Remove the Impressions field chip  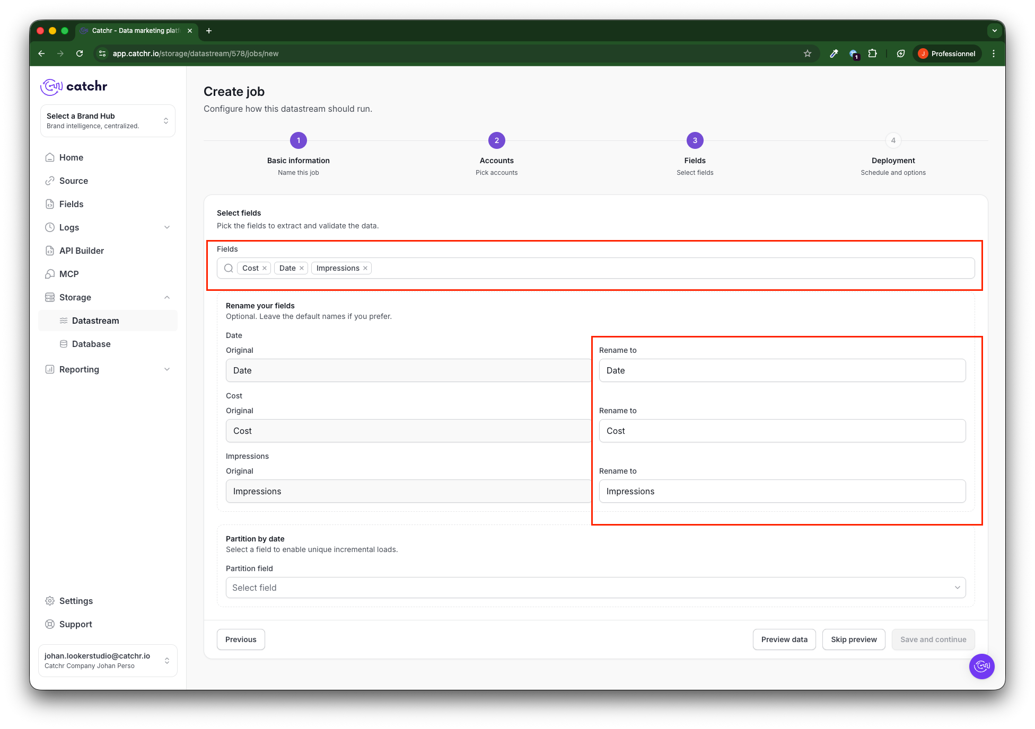tap(365, 268)
